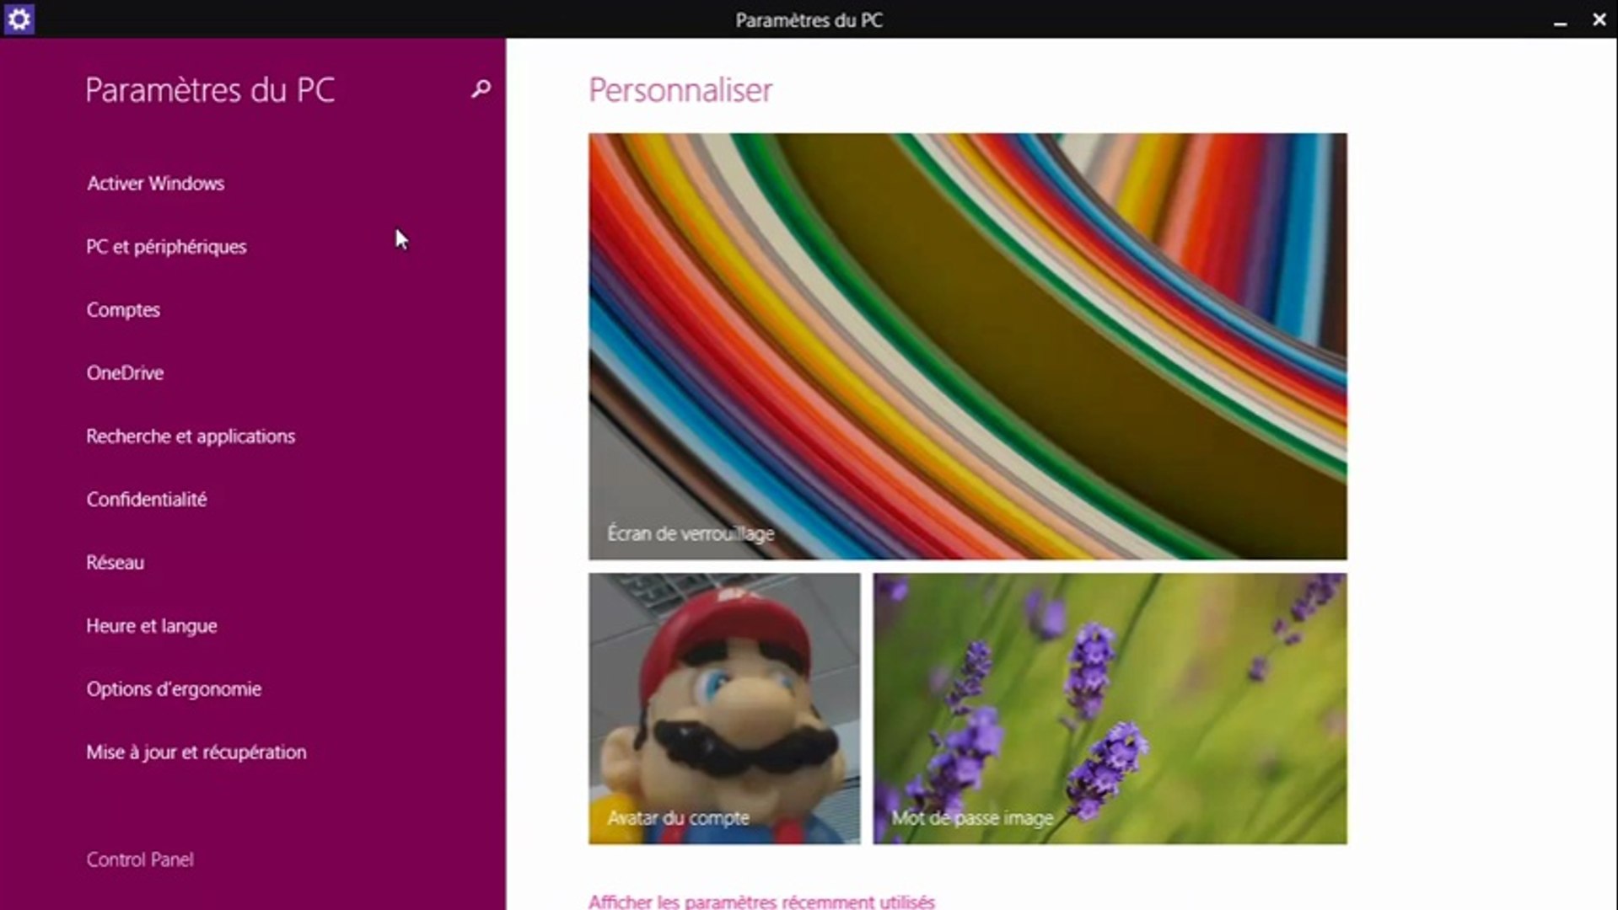The image size is (1618, 910).
Task: Open Mise à jour et récupération
Action: coord(196,752)
